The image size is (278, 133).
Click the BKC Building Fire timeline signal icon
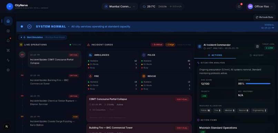click(x=22, y=75)
